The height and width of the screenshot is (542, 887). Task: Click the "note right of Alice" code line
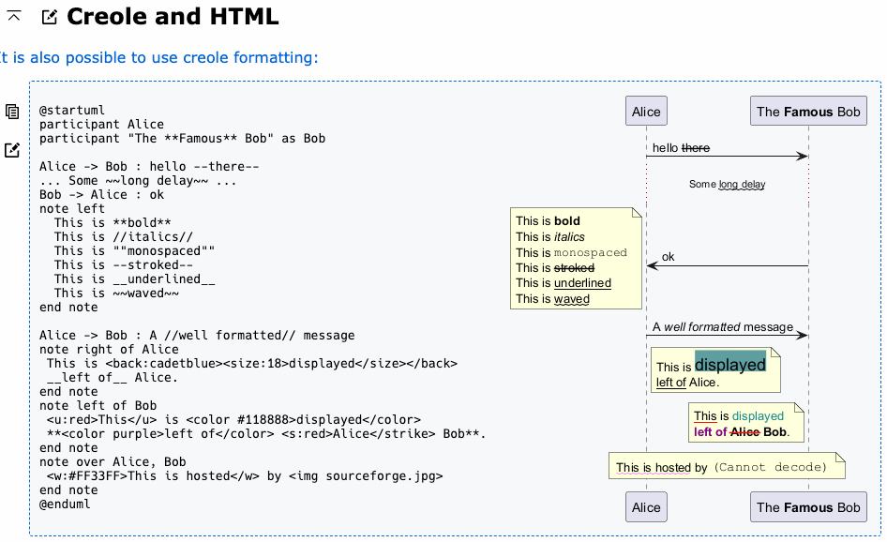tap(109, 350)
